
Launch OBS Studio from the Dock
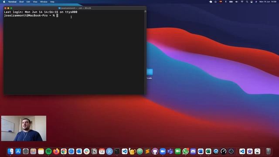pyautogui.click(x=231, y=151)
